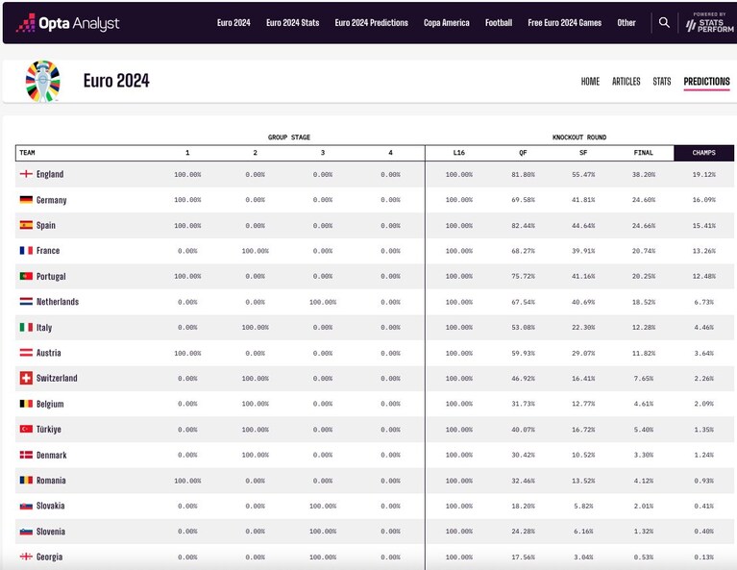Switch to the ARTICLES tab

[x=626, y=82]
